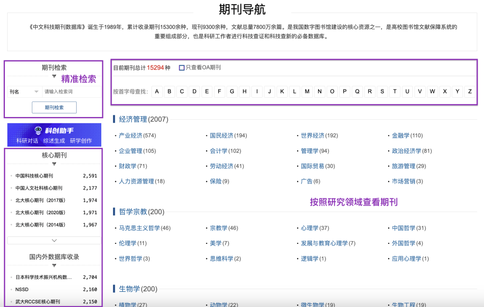Filter journals by letter A
The image size is (484, 307).
click(x=157, y=91)
